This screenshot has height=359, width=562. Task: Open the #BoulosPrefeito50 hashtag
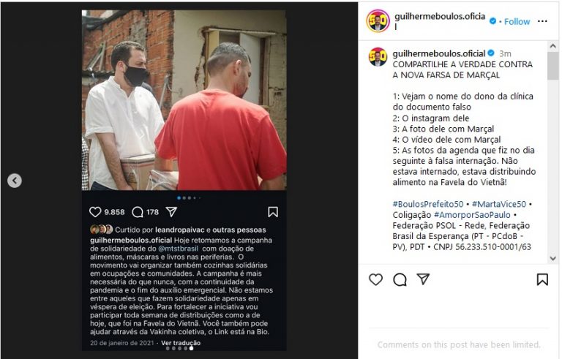pyautogui.click(x=428, y=204)
